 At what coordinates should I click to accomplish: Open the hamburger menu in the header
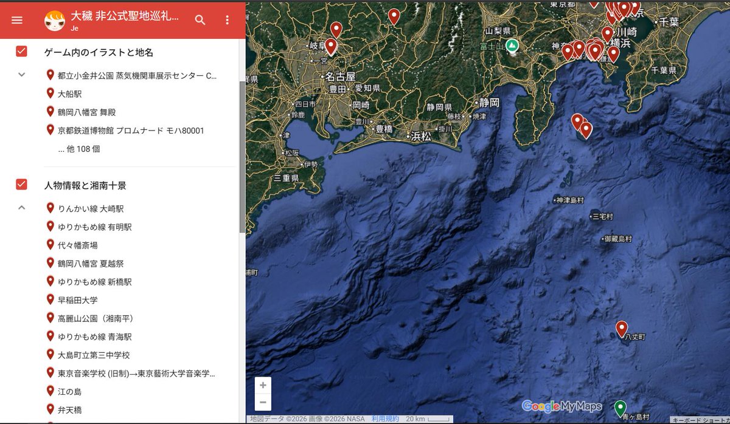pos(17,20)
